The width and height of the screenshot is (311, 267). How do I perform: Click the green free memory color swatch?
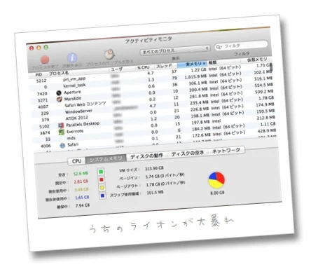(x=101, y=172)
